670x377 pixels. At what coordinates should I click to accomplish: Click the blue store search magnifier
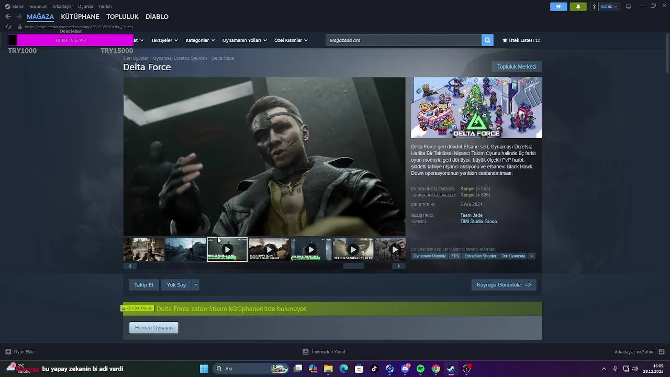pyautogui.click(x=487, y=40)
